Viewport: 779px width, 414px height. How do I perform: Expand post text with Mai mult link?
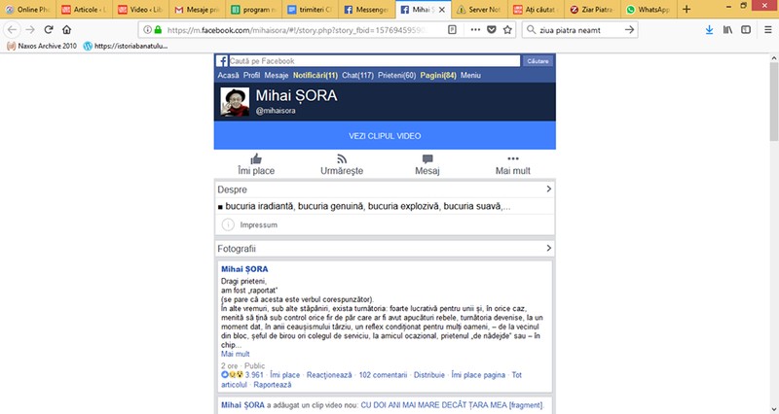(235, 354)
